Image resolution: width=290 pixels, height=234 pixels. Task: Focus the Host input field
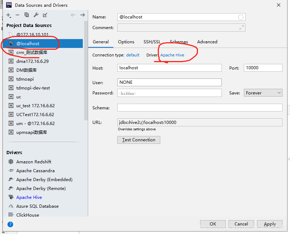click(170, 68)
